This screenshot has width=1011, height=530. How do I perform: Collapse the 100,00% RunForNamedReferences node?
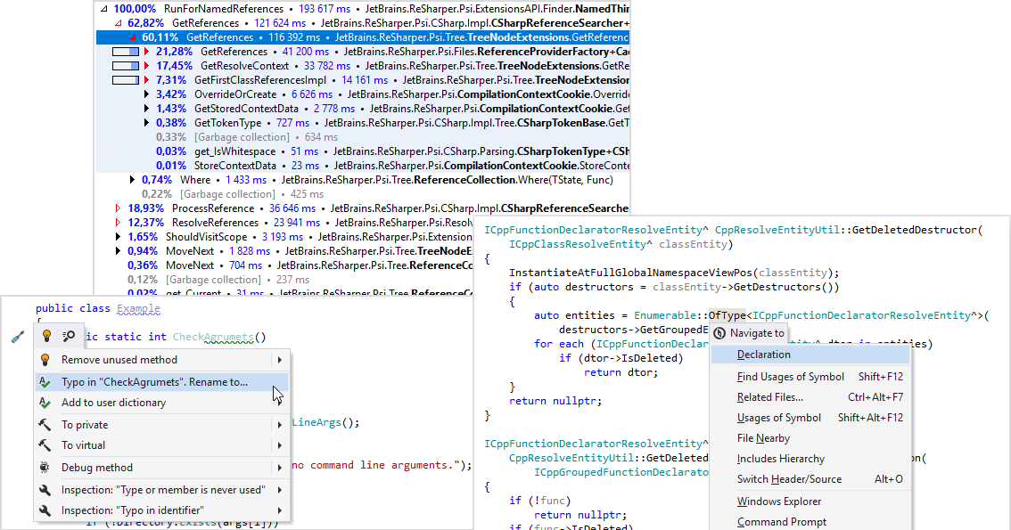click(104, 8)
